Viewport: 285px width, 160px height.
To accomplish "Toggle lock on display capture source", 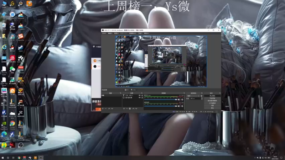I will (x=142, y=97).
